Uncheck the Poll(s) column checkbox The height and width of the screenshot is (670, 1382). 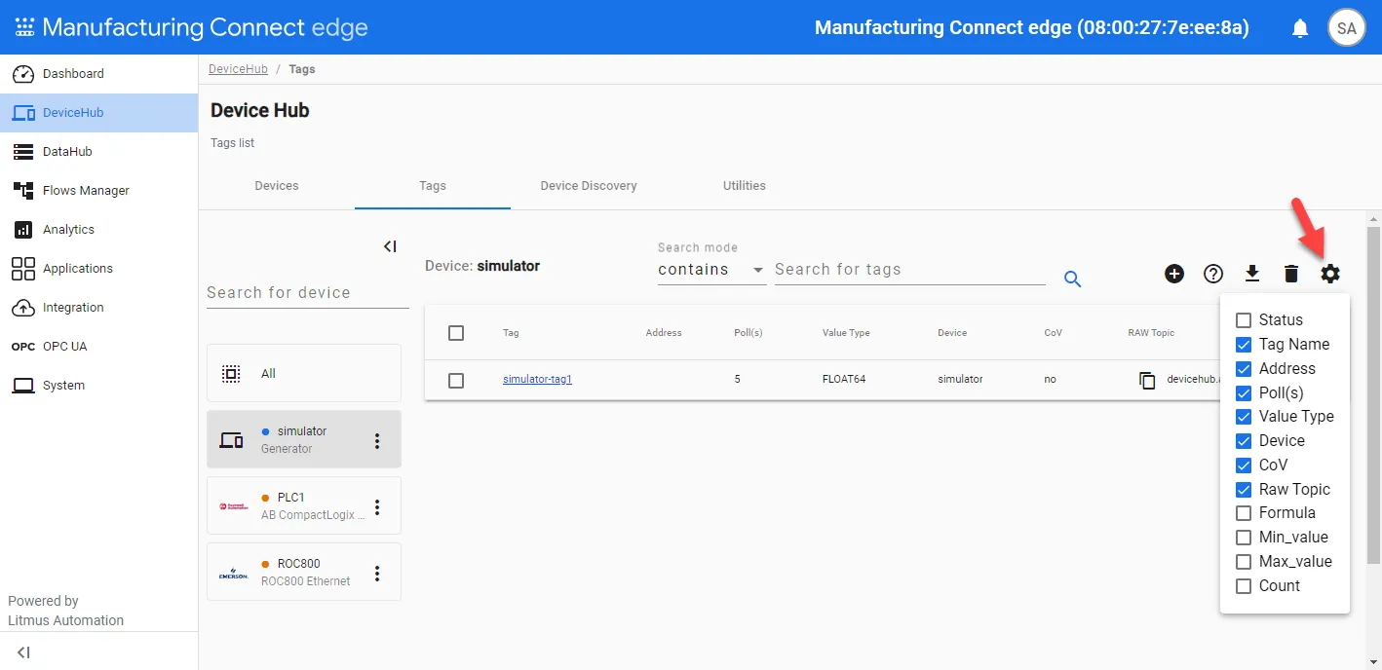pos(1244,393)
